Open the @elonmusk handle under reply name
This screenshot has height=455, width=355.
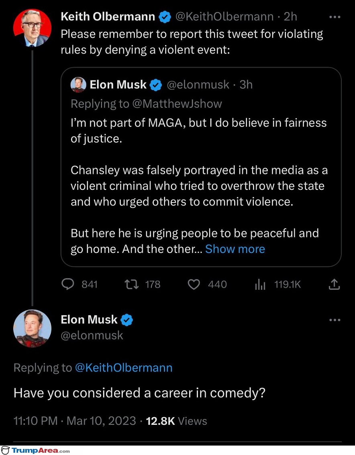(92, 335)
